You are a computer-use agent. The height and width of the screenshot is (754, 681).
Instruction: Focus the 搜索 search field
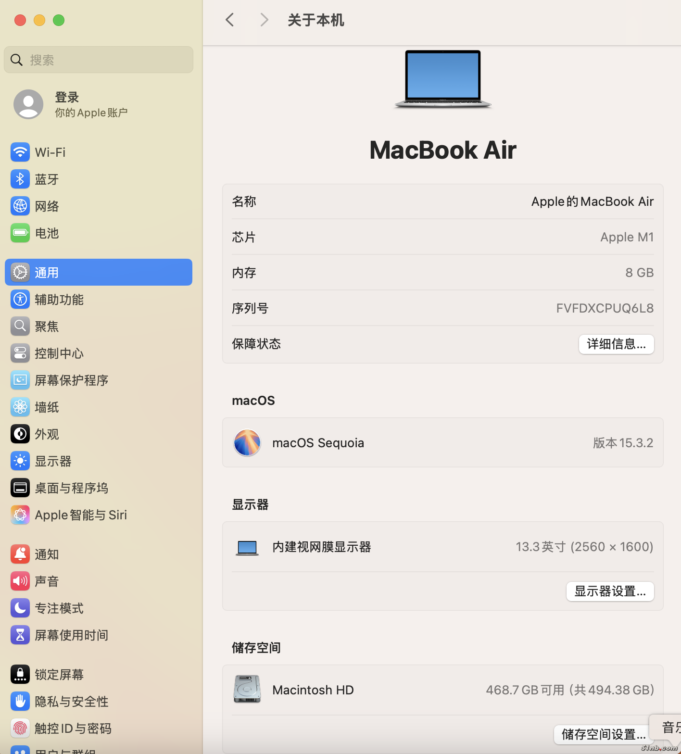[99, 60]
